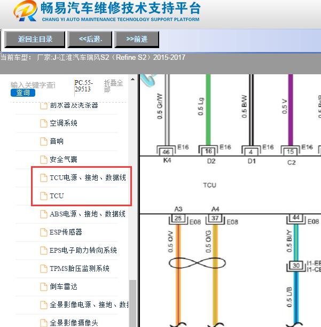Click the TCU label in the diagram
321x327 pixels.
210,185
